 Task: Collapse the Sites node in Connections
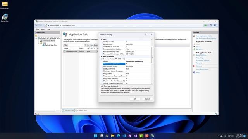coord(39,43)
